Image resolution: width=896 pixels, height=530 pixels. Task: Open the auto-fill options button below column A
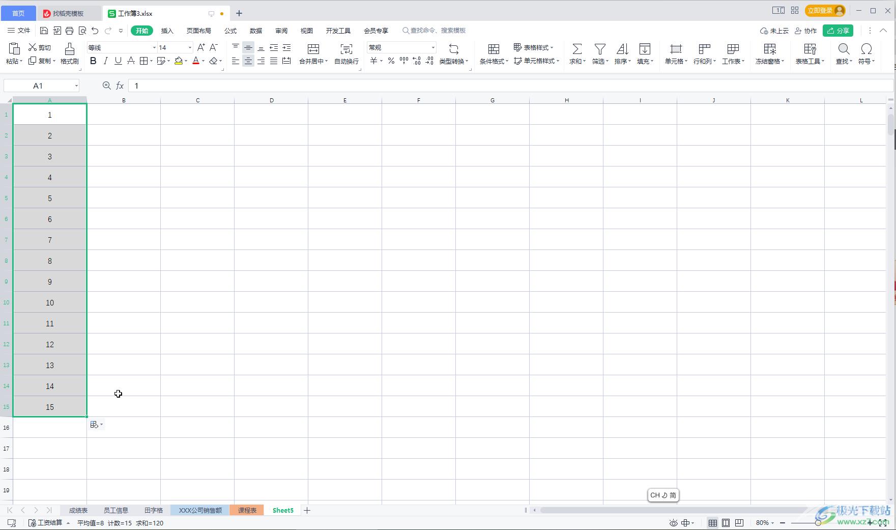96,425
